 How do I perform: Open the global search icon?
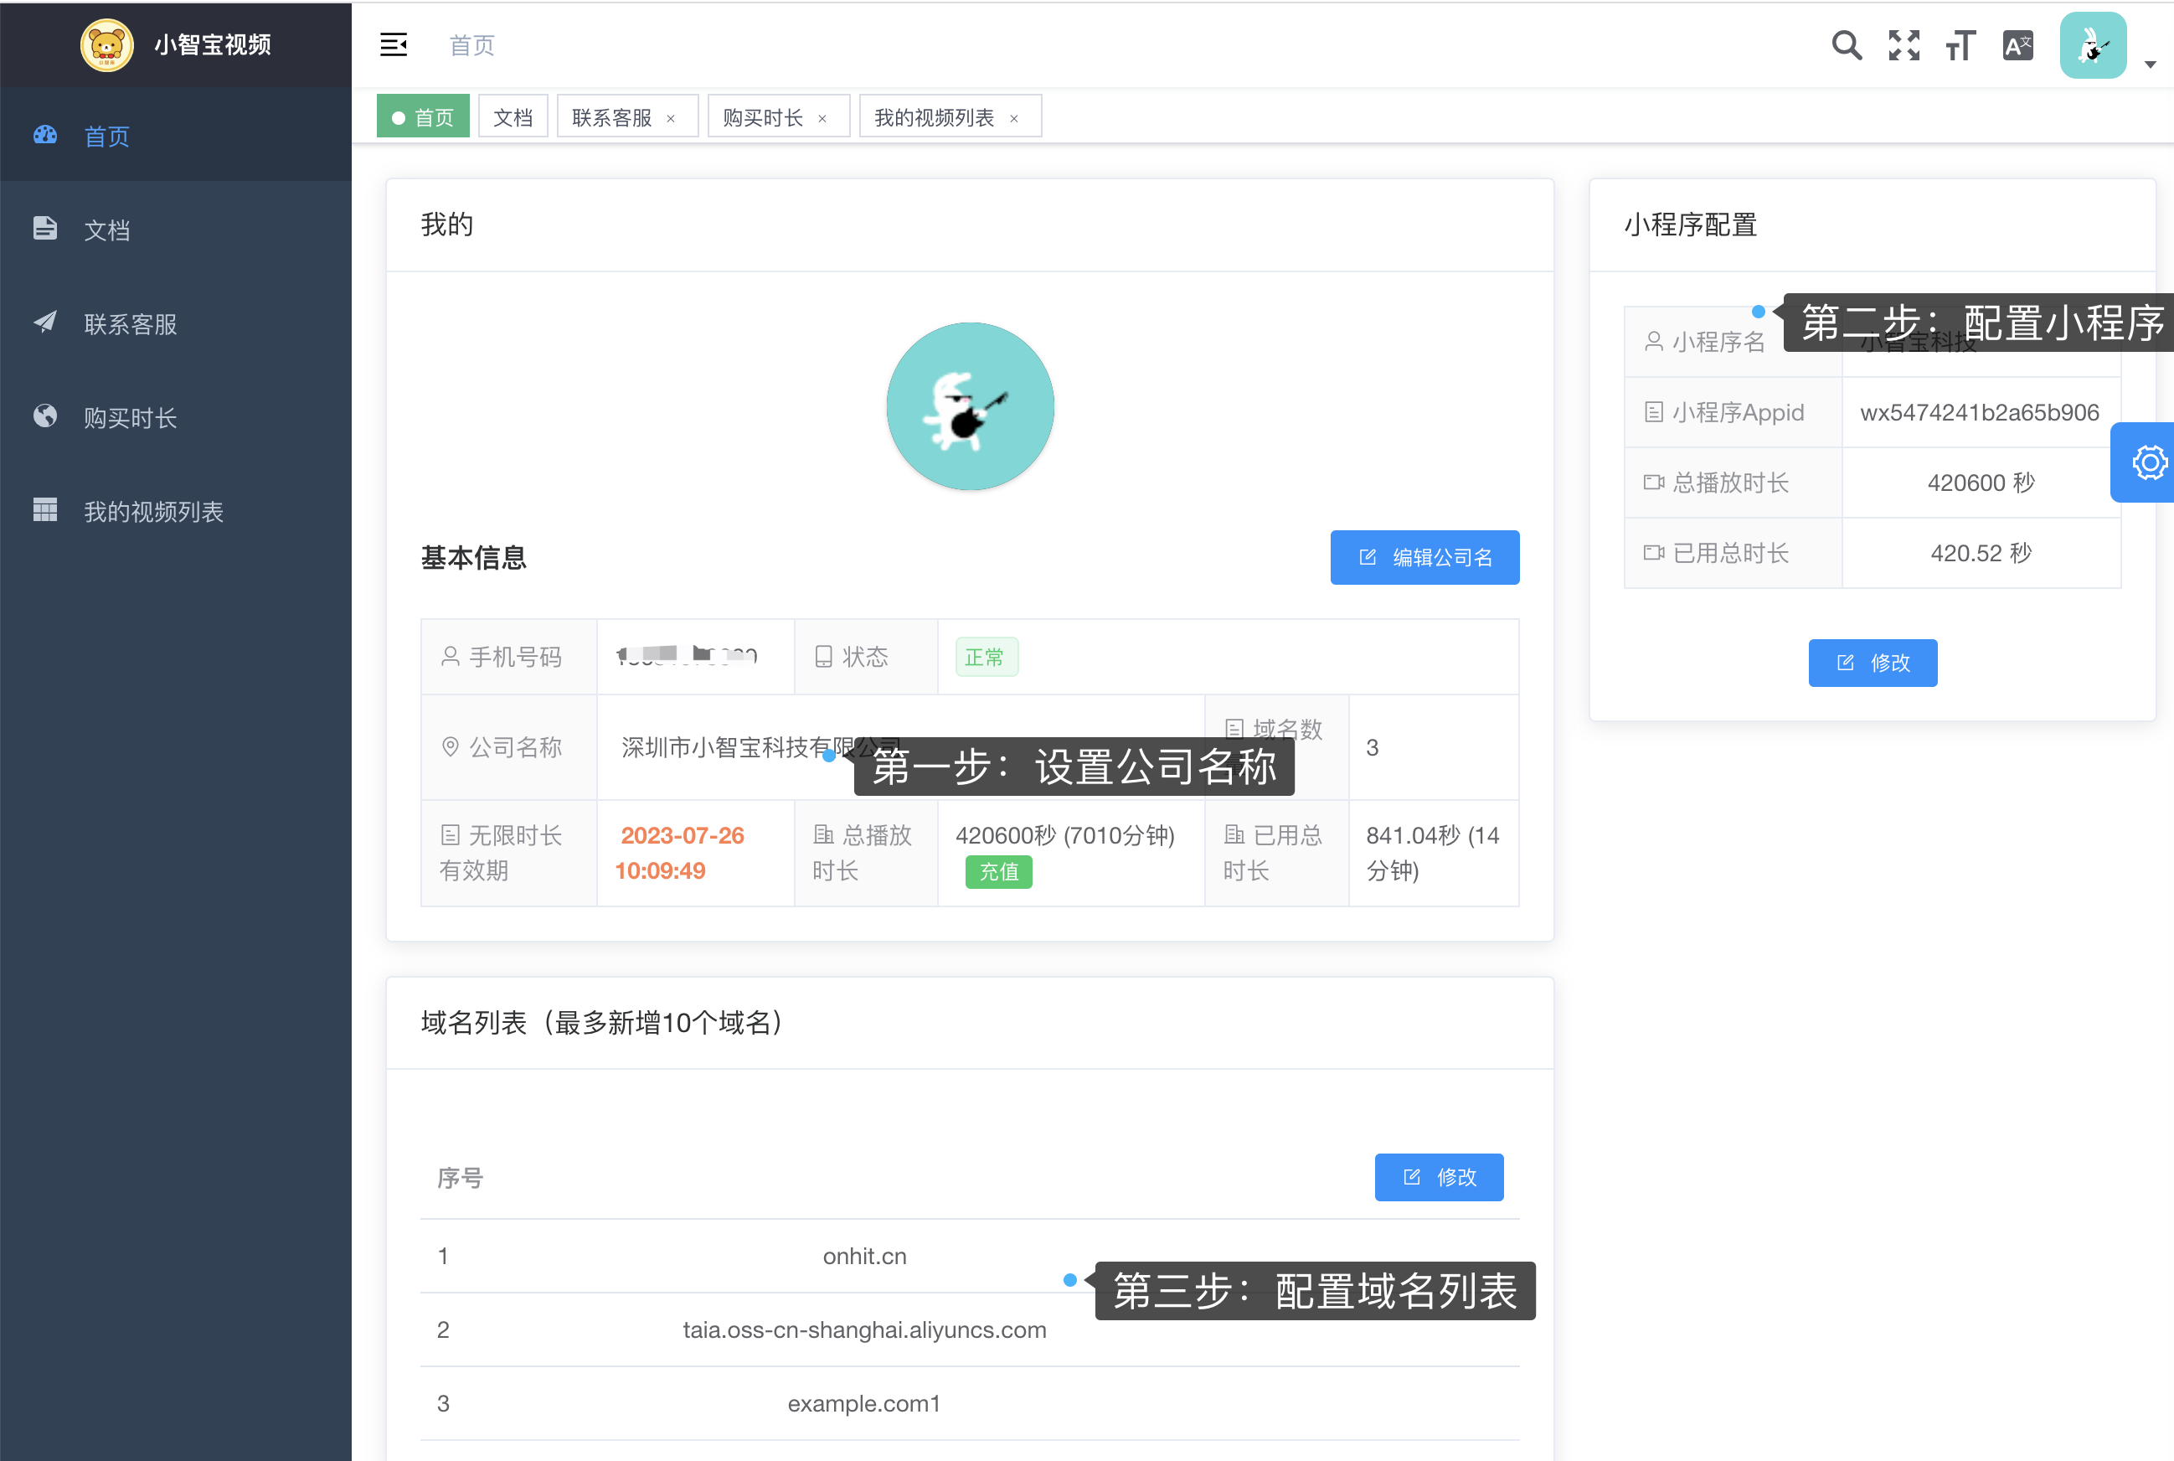pyautogui.click(x=1847, y=44)
